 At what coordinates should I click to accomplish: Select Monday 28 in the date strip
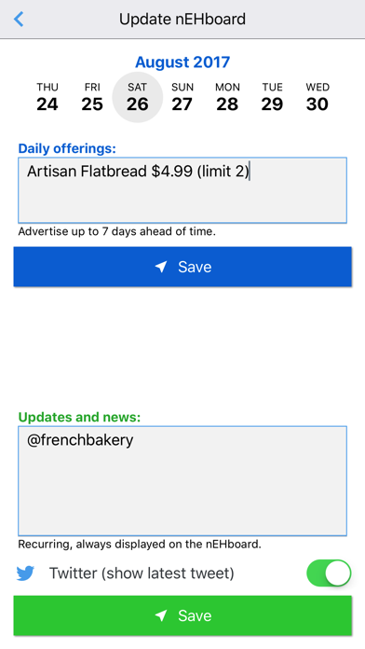[x=227, y=98]
